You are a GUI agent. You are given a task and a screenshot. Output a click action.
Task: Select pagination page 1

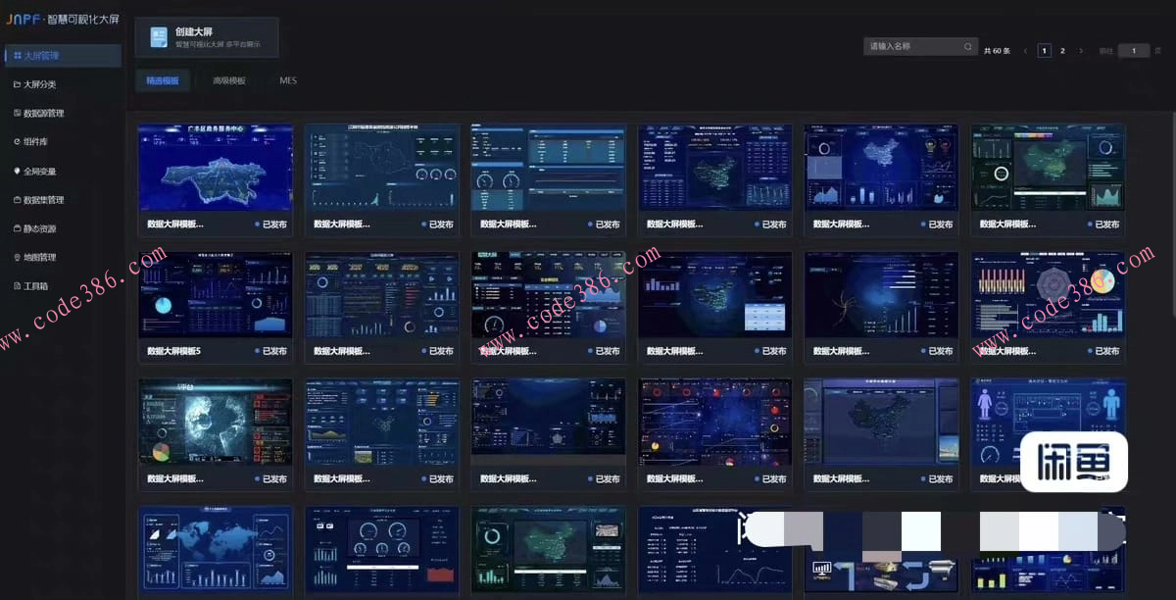coord(1045,50)
